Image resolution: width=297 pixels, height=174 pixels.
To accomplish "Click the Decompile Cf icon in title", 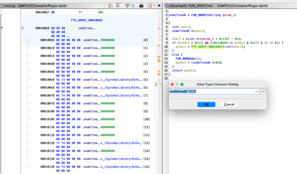I will coord(167,6).
